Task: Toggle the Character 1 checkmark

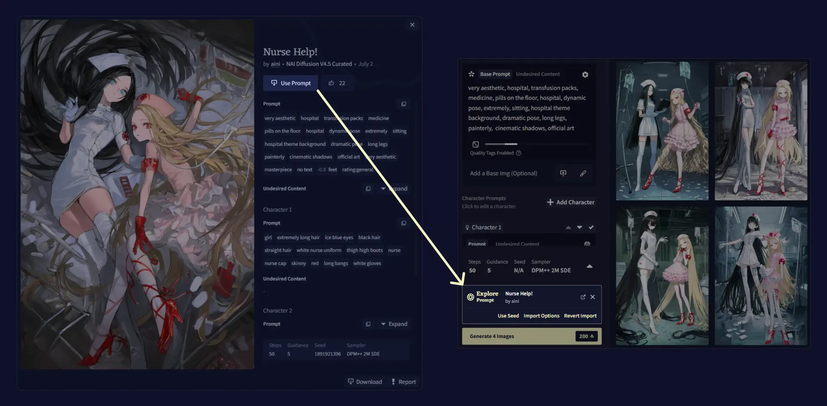Action: tap(591, 227)
